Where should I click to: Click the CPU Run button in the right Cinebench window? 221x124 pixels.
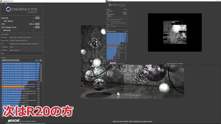point(125,13)
